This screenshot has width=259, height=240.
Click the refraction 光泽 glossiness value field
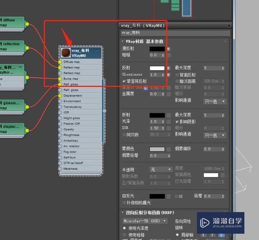tap(155, 121)
